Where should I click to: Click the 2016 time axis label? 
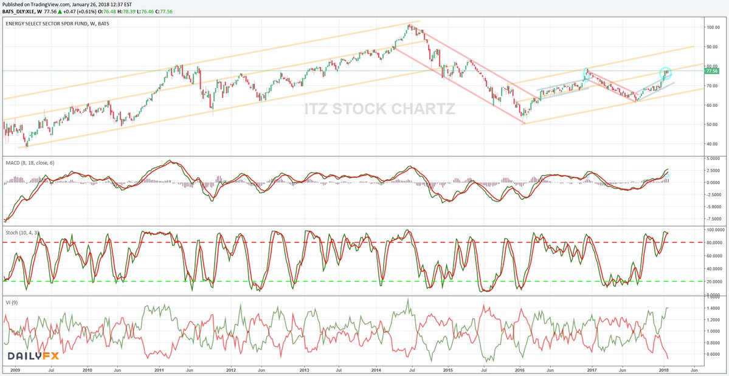[520, 371]
